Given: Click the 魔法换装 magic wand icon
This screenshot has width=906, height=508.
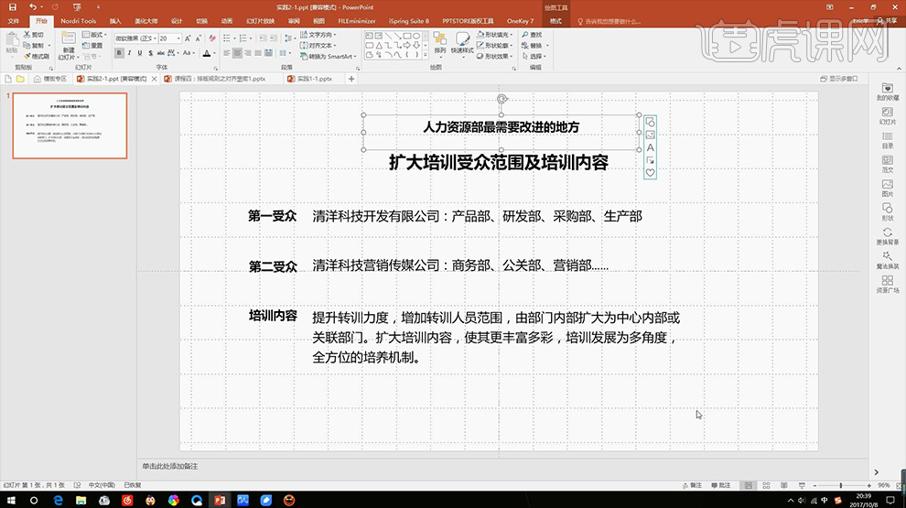Looking at the screenshot, I should [888, 260].
